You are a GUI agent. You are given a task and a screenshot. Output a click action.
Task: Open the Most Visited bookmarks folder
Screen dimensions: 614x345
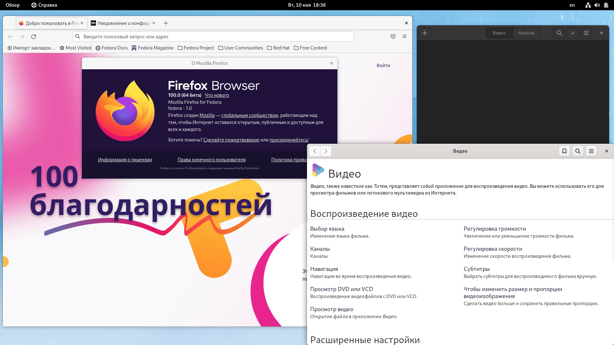tap(75, 48)
